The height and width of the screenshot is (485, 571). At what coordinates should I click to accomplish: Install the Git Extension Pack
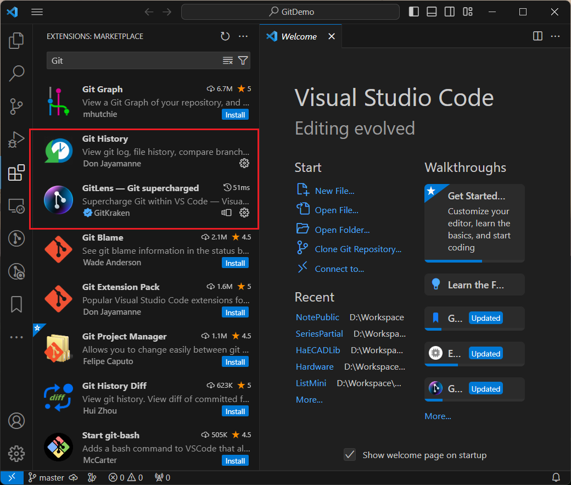pyautogui.click(x=235, y=313)
